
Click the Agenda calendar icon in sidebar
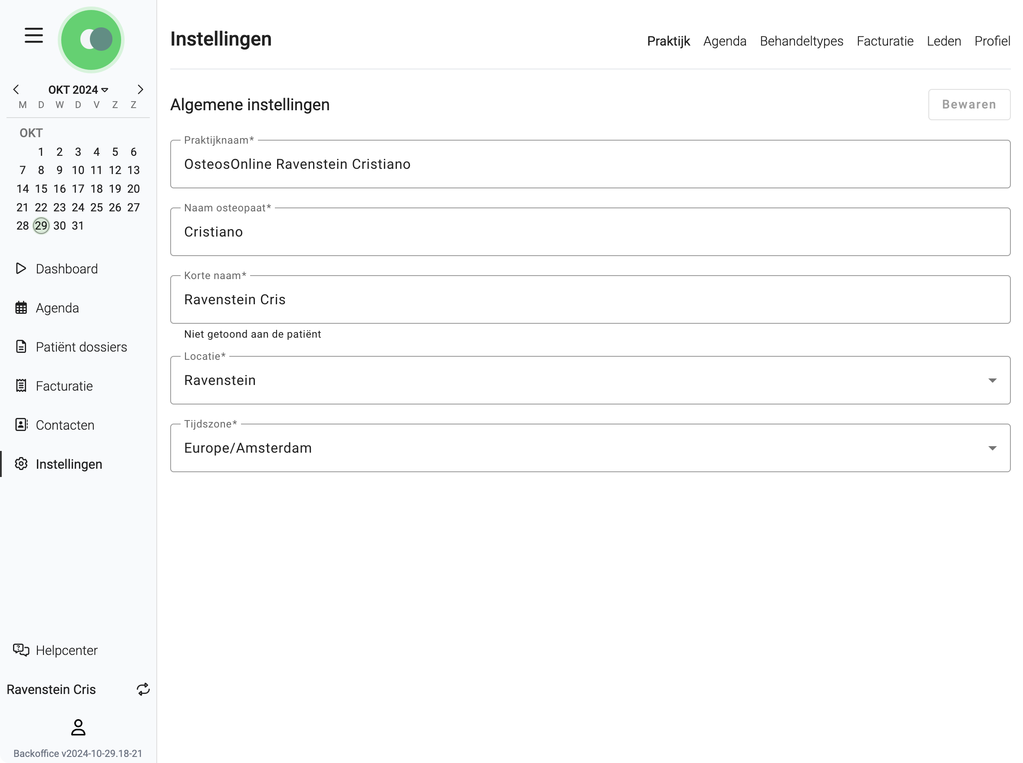coord(21,308)
